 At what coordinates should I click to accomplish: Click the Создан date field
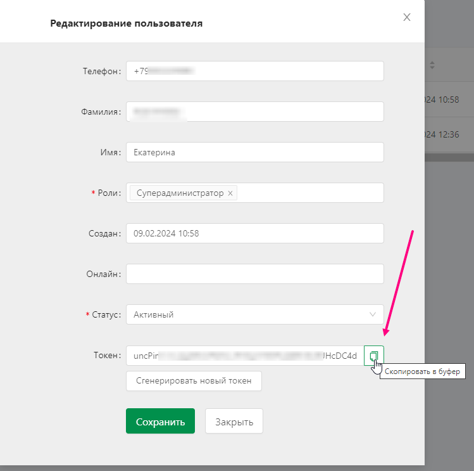255,233
